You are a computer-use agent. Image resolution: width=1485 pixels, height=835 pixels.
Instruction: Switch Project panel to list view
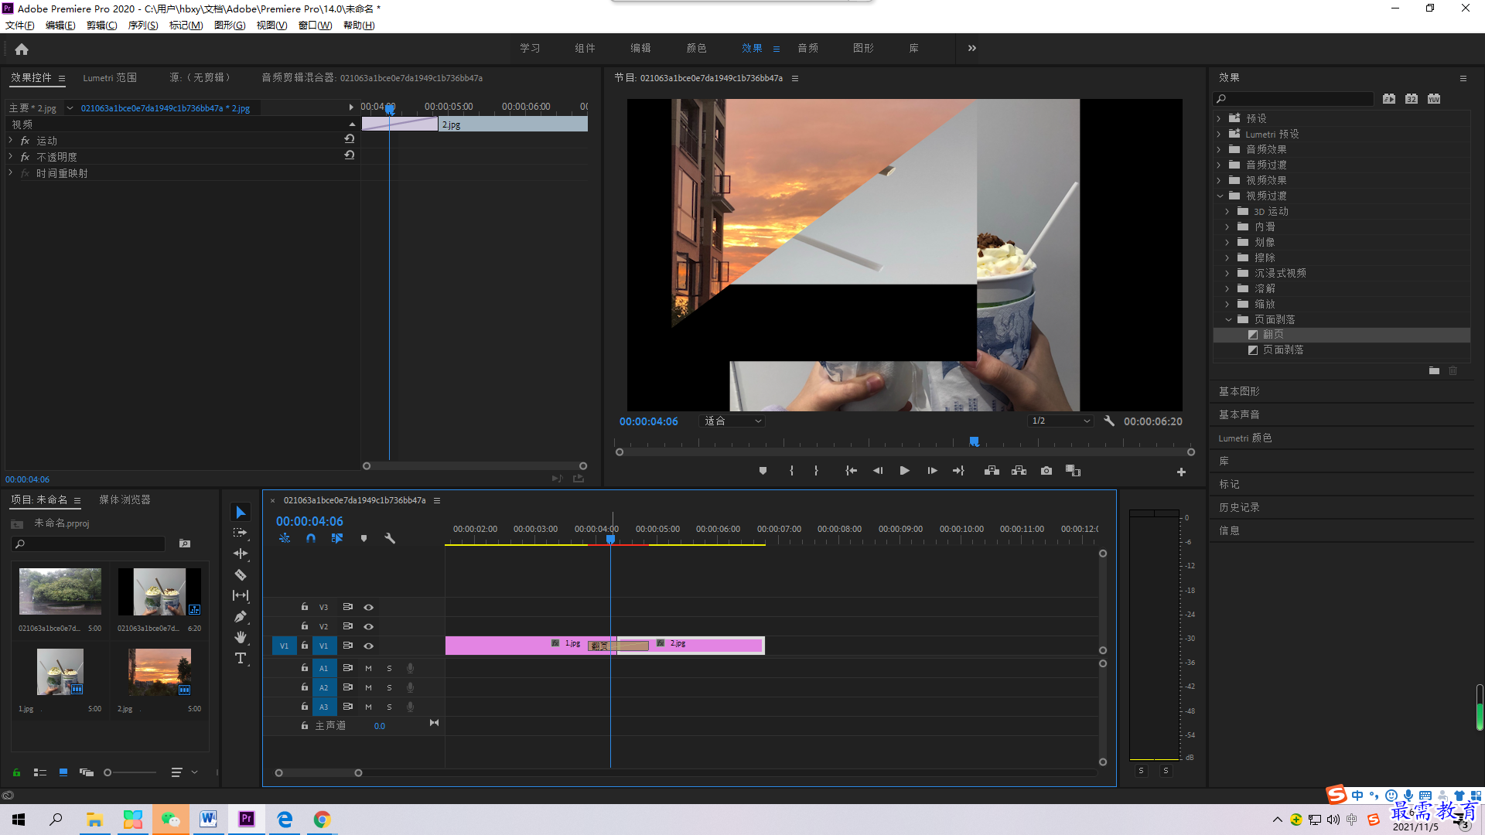pos(40,772)
